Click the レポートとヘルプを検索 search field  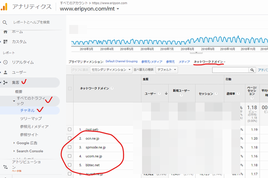31,22
